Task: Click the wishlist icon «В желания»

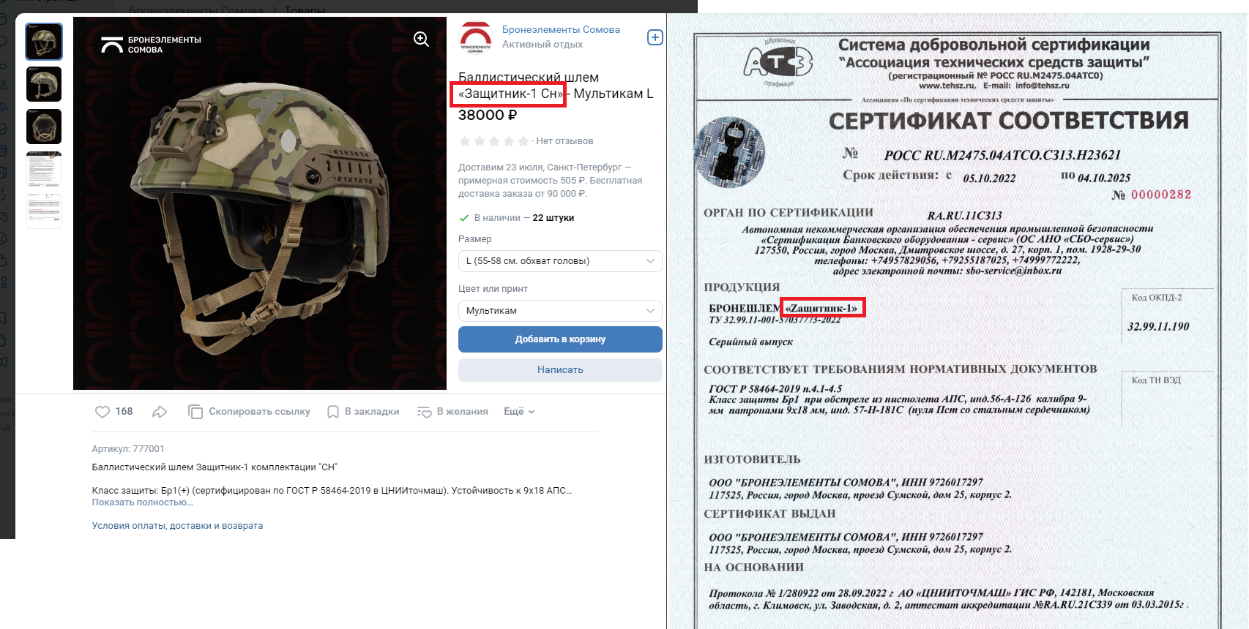Action: [x=425, y=412]
